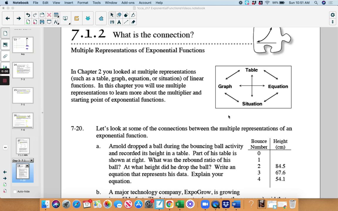The height and width of the screenshot is (211, 338).
Task: Click the Wi-Fi status icon in menu bar
Action: coord(267,3)
